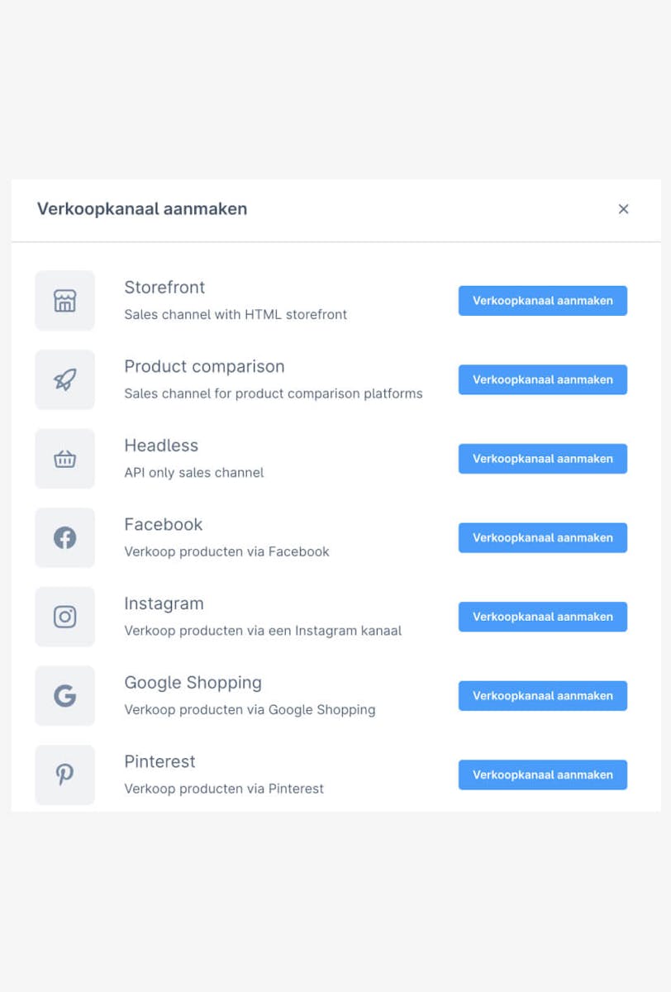The height and width of the screenshot is (992, 671).
Task: Create a Pinterest sales channel
Action: point(542,775)
